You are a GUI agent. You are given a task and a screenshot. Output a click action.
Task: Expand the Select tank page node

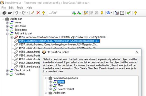pos(7,30)
